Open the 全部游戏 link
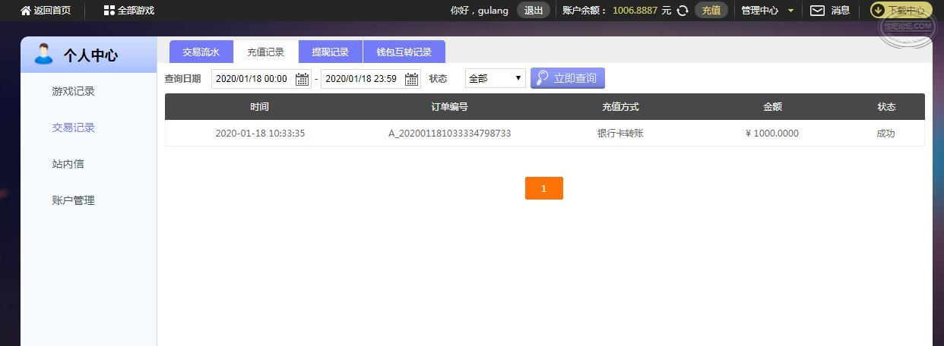This screenshot has width=944, height=346. [136, 11]
